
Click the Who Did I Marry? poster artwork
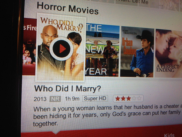tap(61, 48)
